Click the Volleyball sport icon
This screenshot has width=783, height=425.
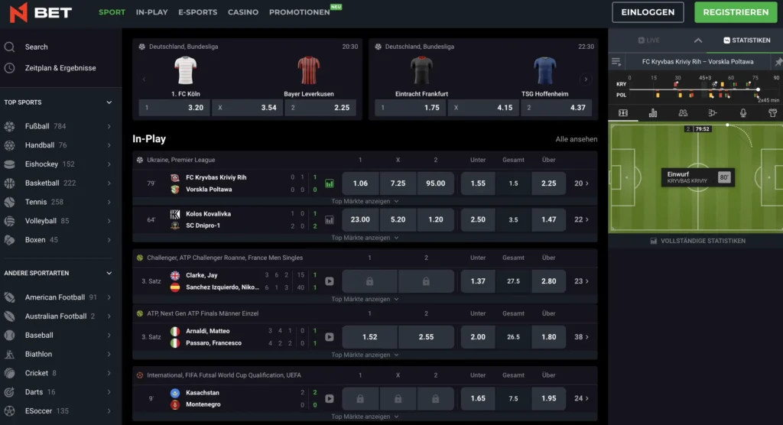[9, 221]
